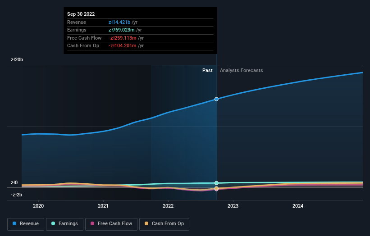Click the zł20b y-axis label

point(17,59)
